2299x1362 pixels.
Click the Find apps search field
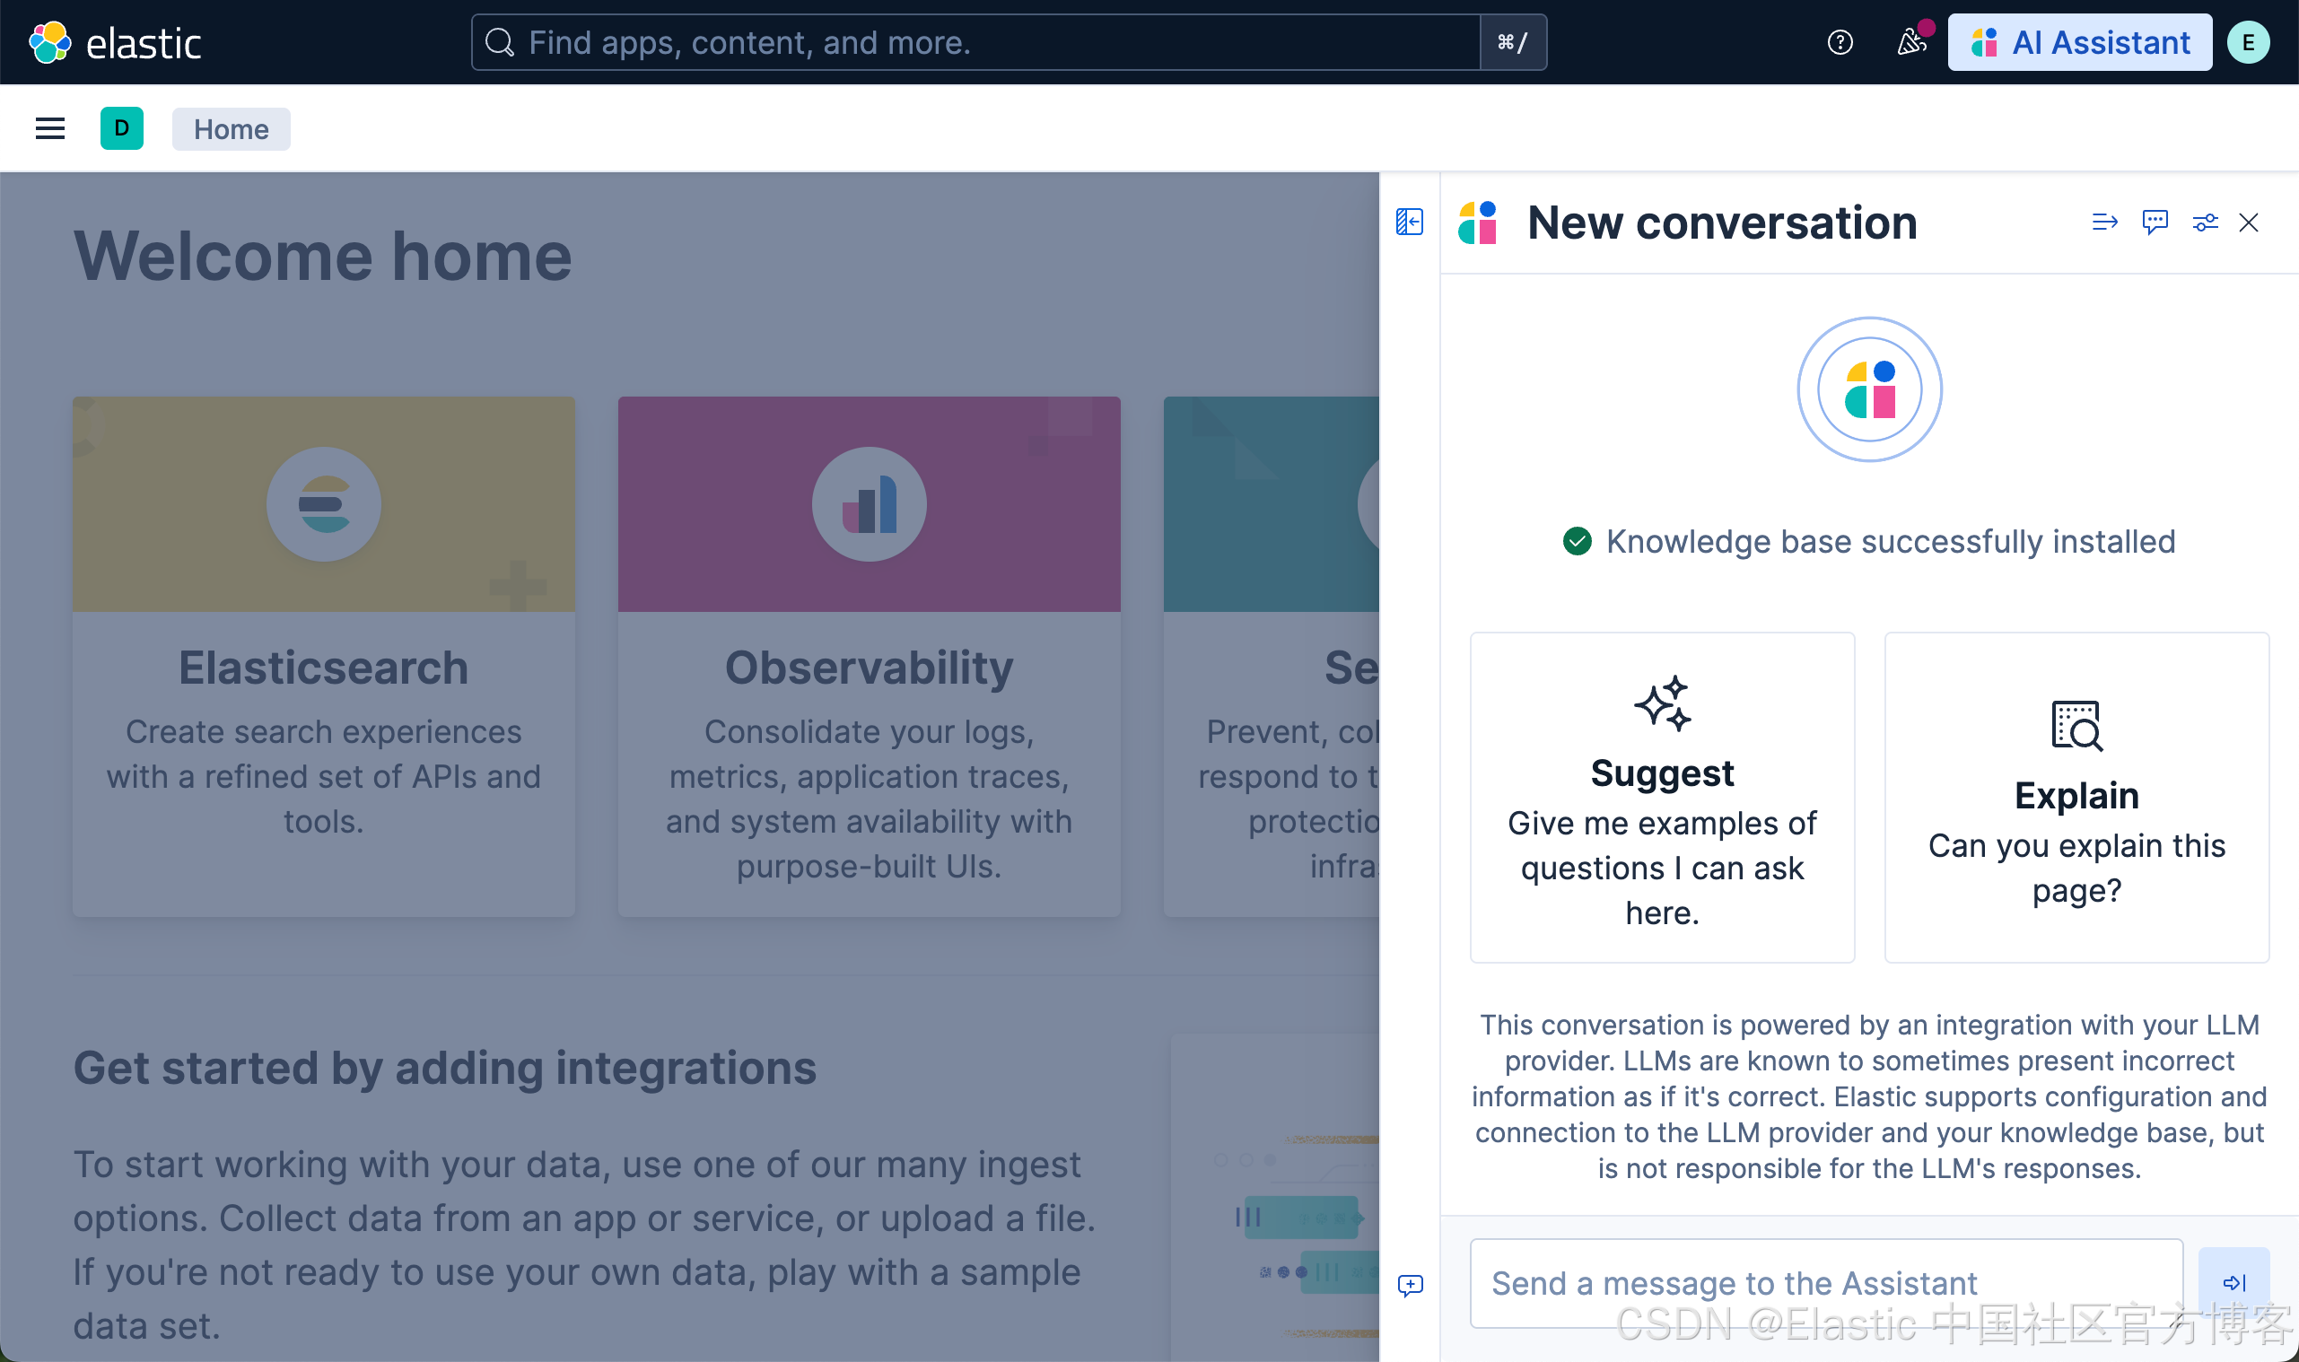pos(975,42)
